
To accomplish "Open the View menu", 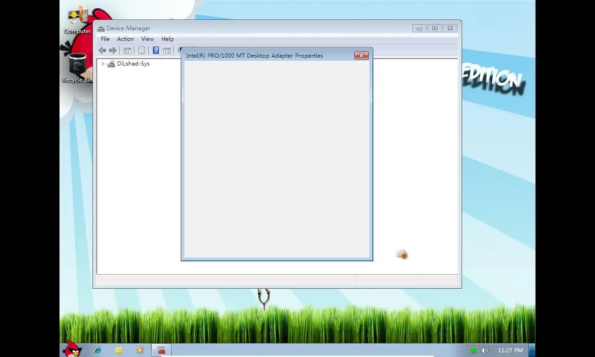I will click(x=147, y=39).
